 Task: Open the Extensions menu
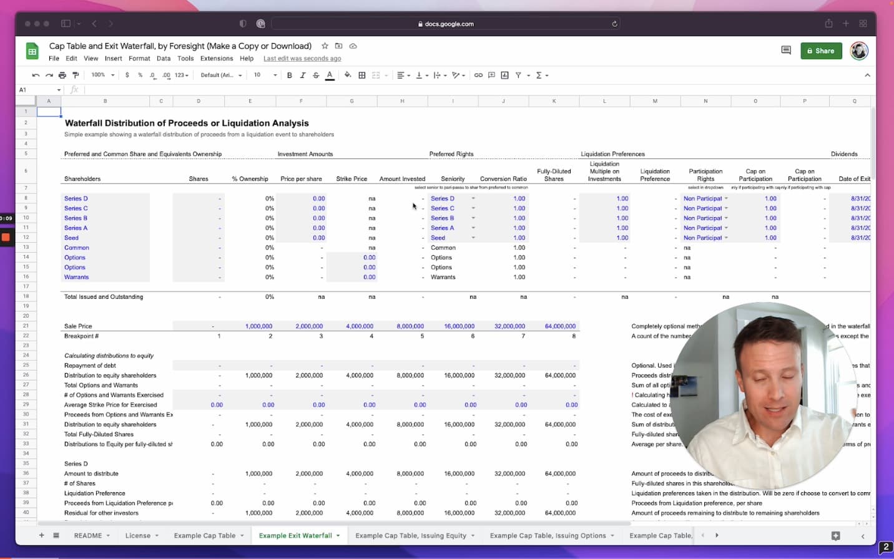[217, 59]
